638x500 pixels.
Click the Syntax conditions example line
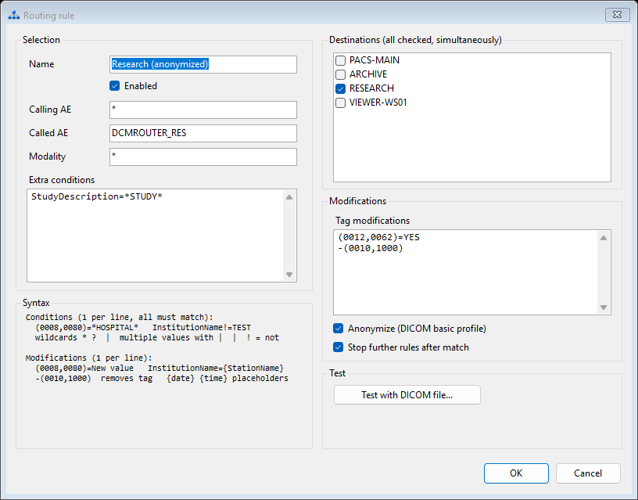click(x=143, y=327)
